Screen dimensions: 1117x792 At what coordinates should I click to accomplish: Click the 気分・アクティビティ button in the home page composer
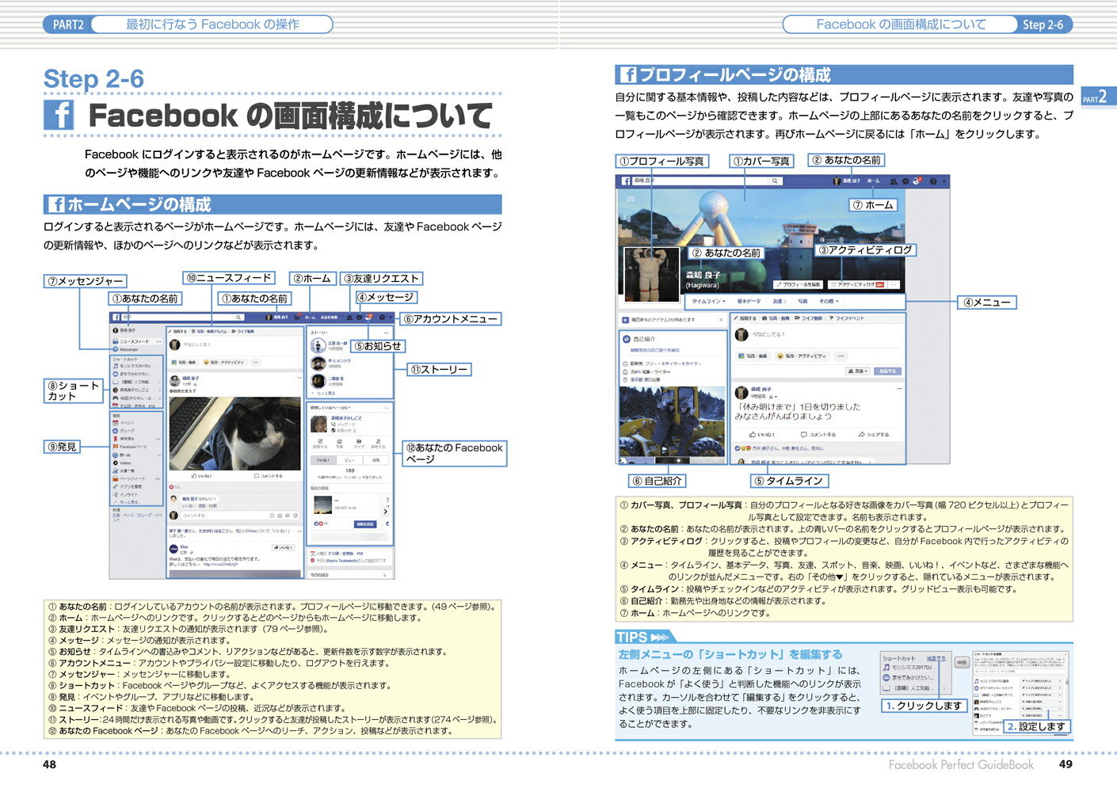(224, 363)
